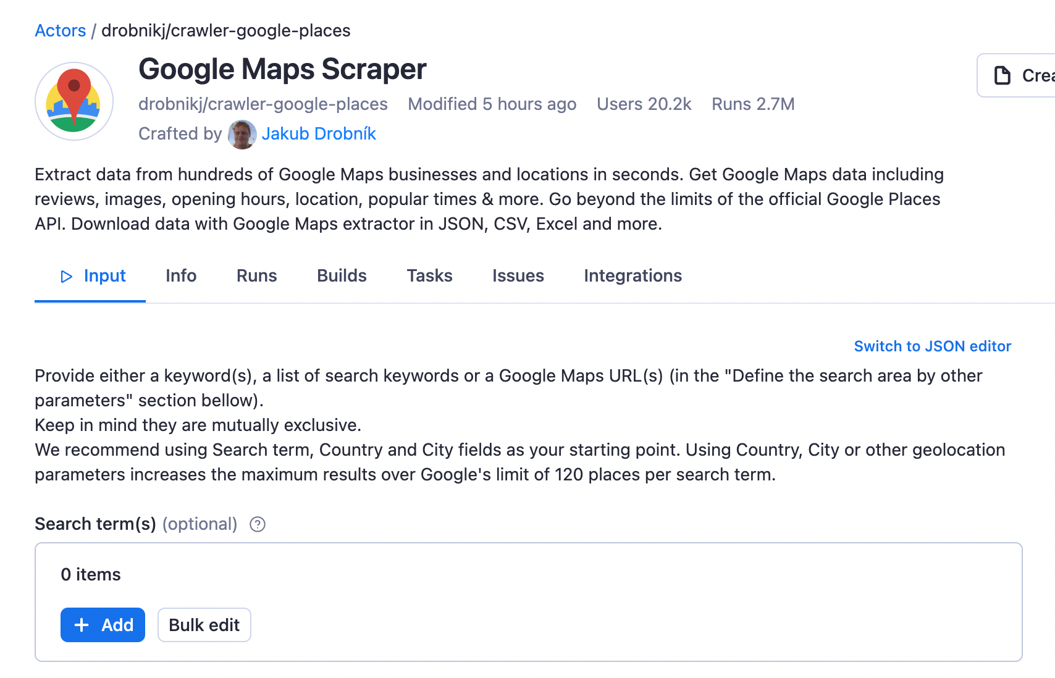Open Jakub Drobník's profile link
This screenshot has height=678, width=1055.
click(x=319, y=133)
